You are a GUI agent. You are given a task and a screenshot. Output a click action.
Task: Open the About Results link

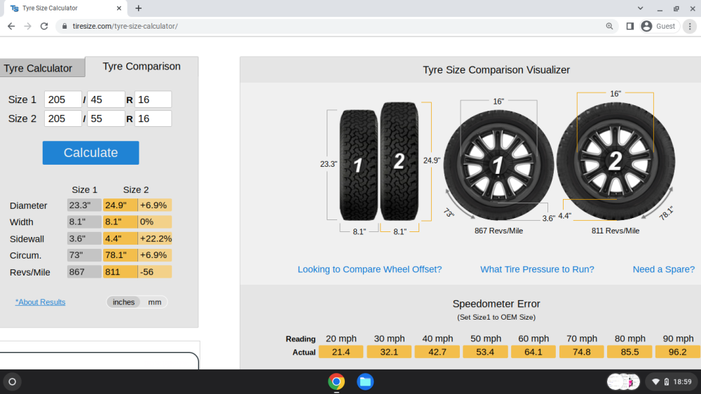[40, 302]
